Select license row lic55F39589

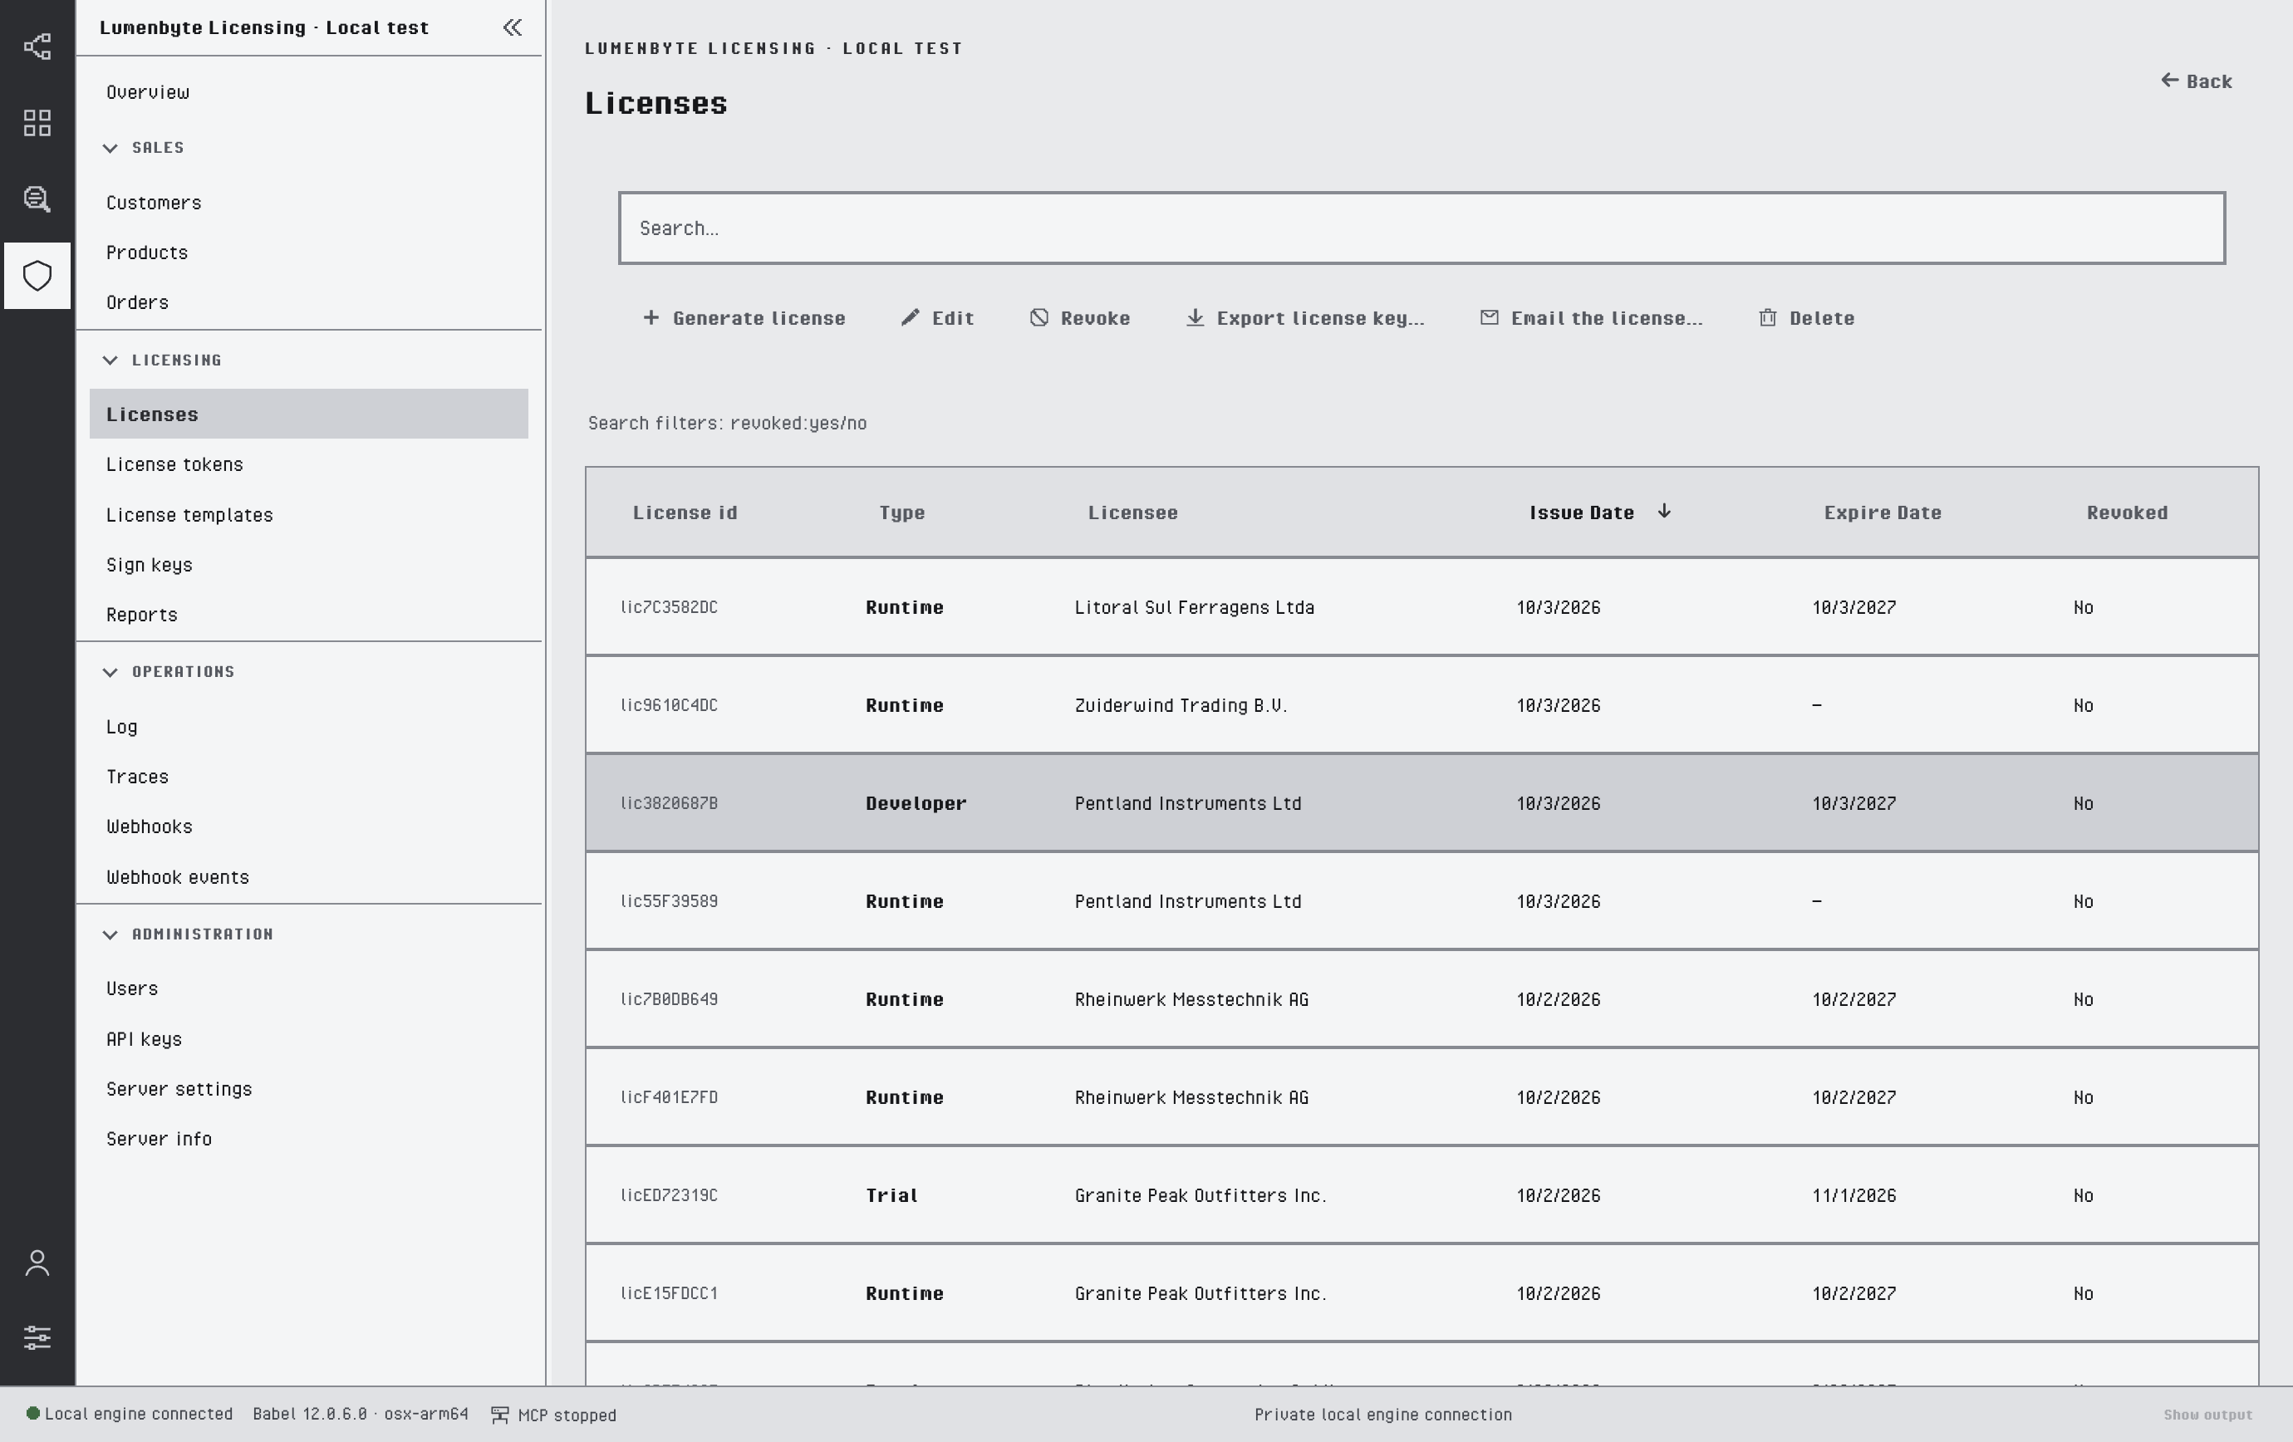click(x=1421, y=901)
